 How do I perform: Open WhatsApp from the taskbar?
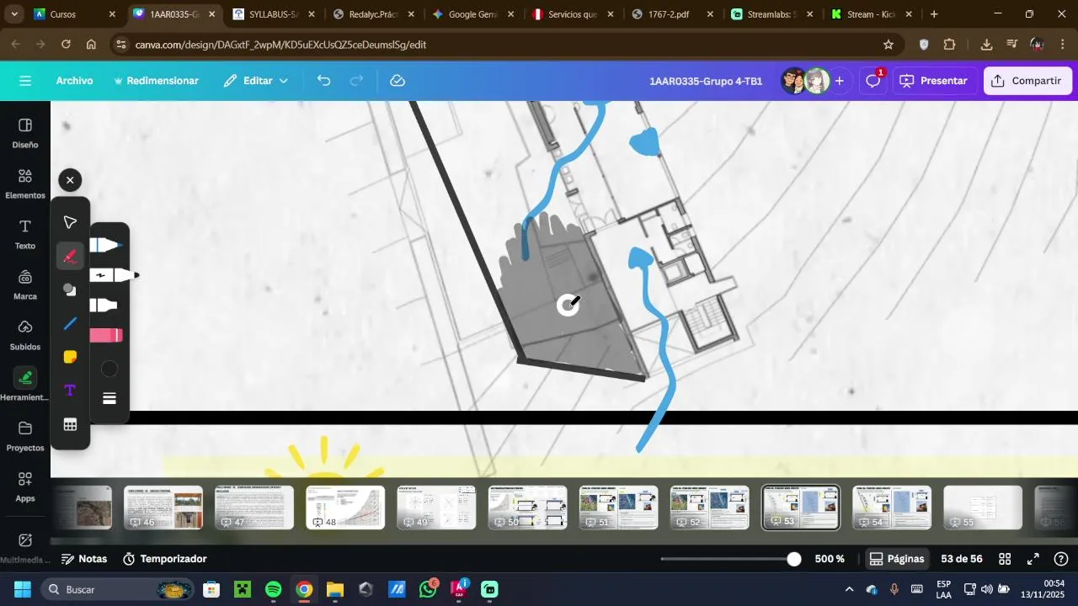click(x=428, y=589)
